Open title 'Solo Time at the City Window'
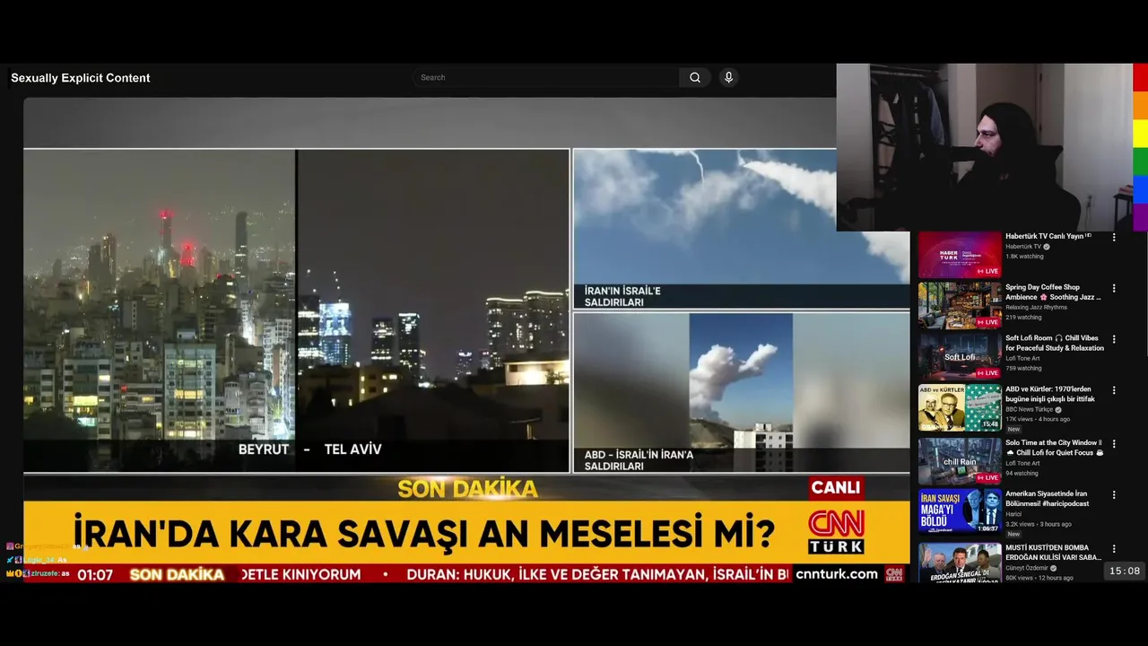The width and height of the screenshot is (1148, 646). click(1055, 448)
